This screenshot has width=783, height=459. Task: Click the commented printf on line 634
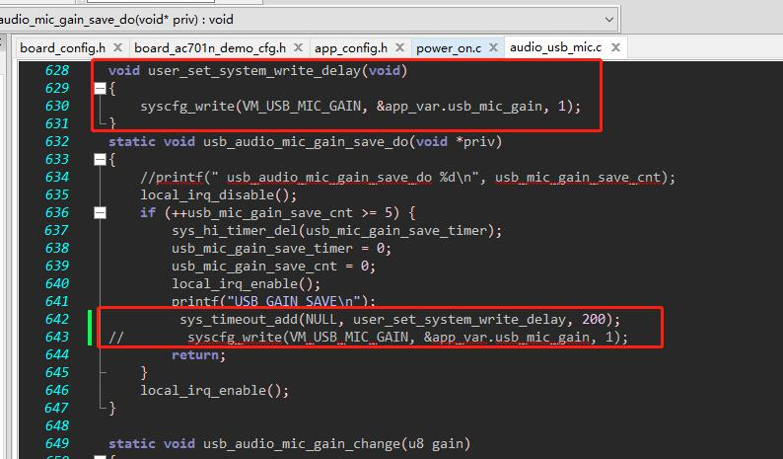(407, 178)
